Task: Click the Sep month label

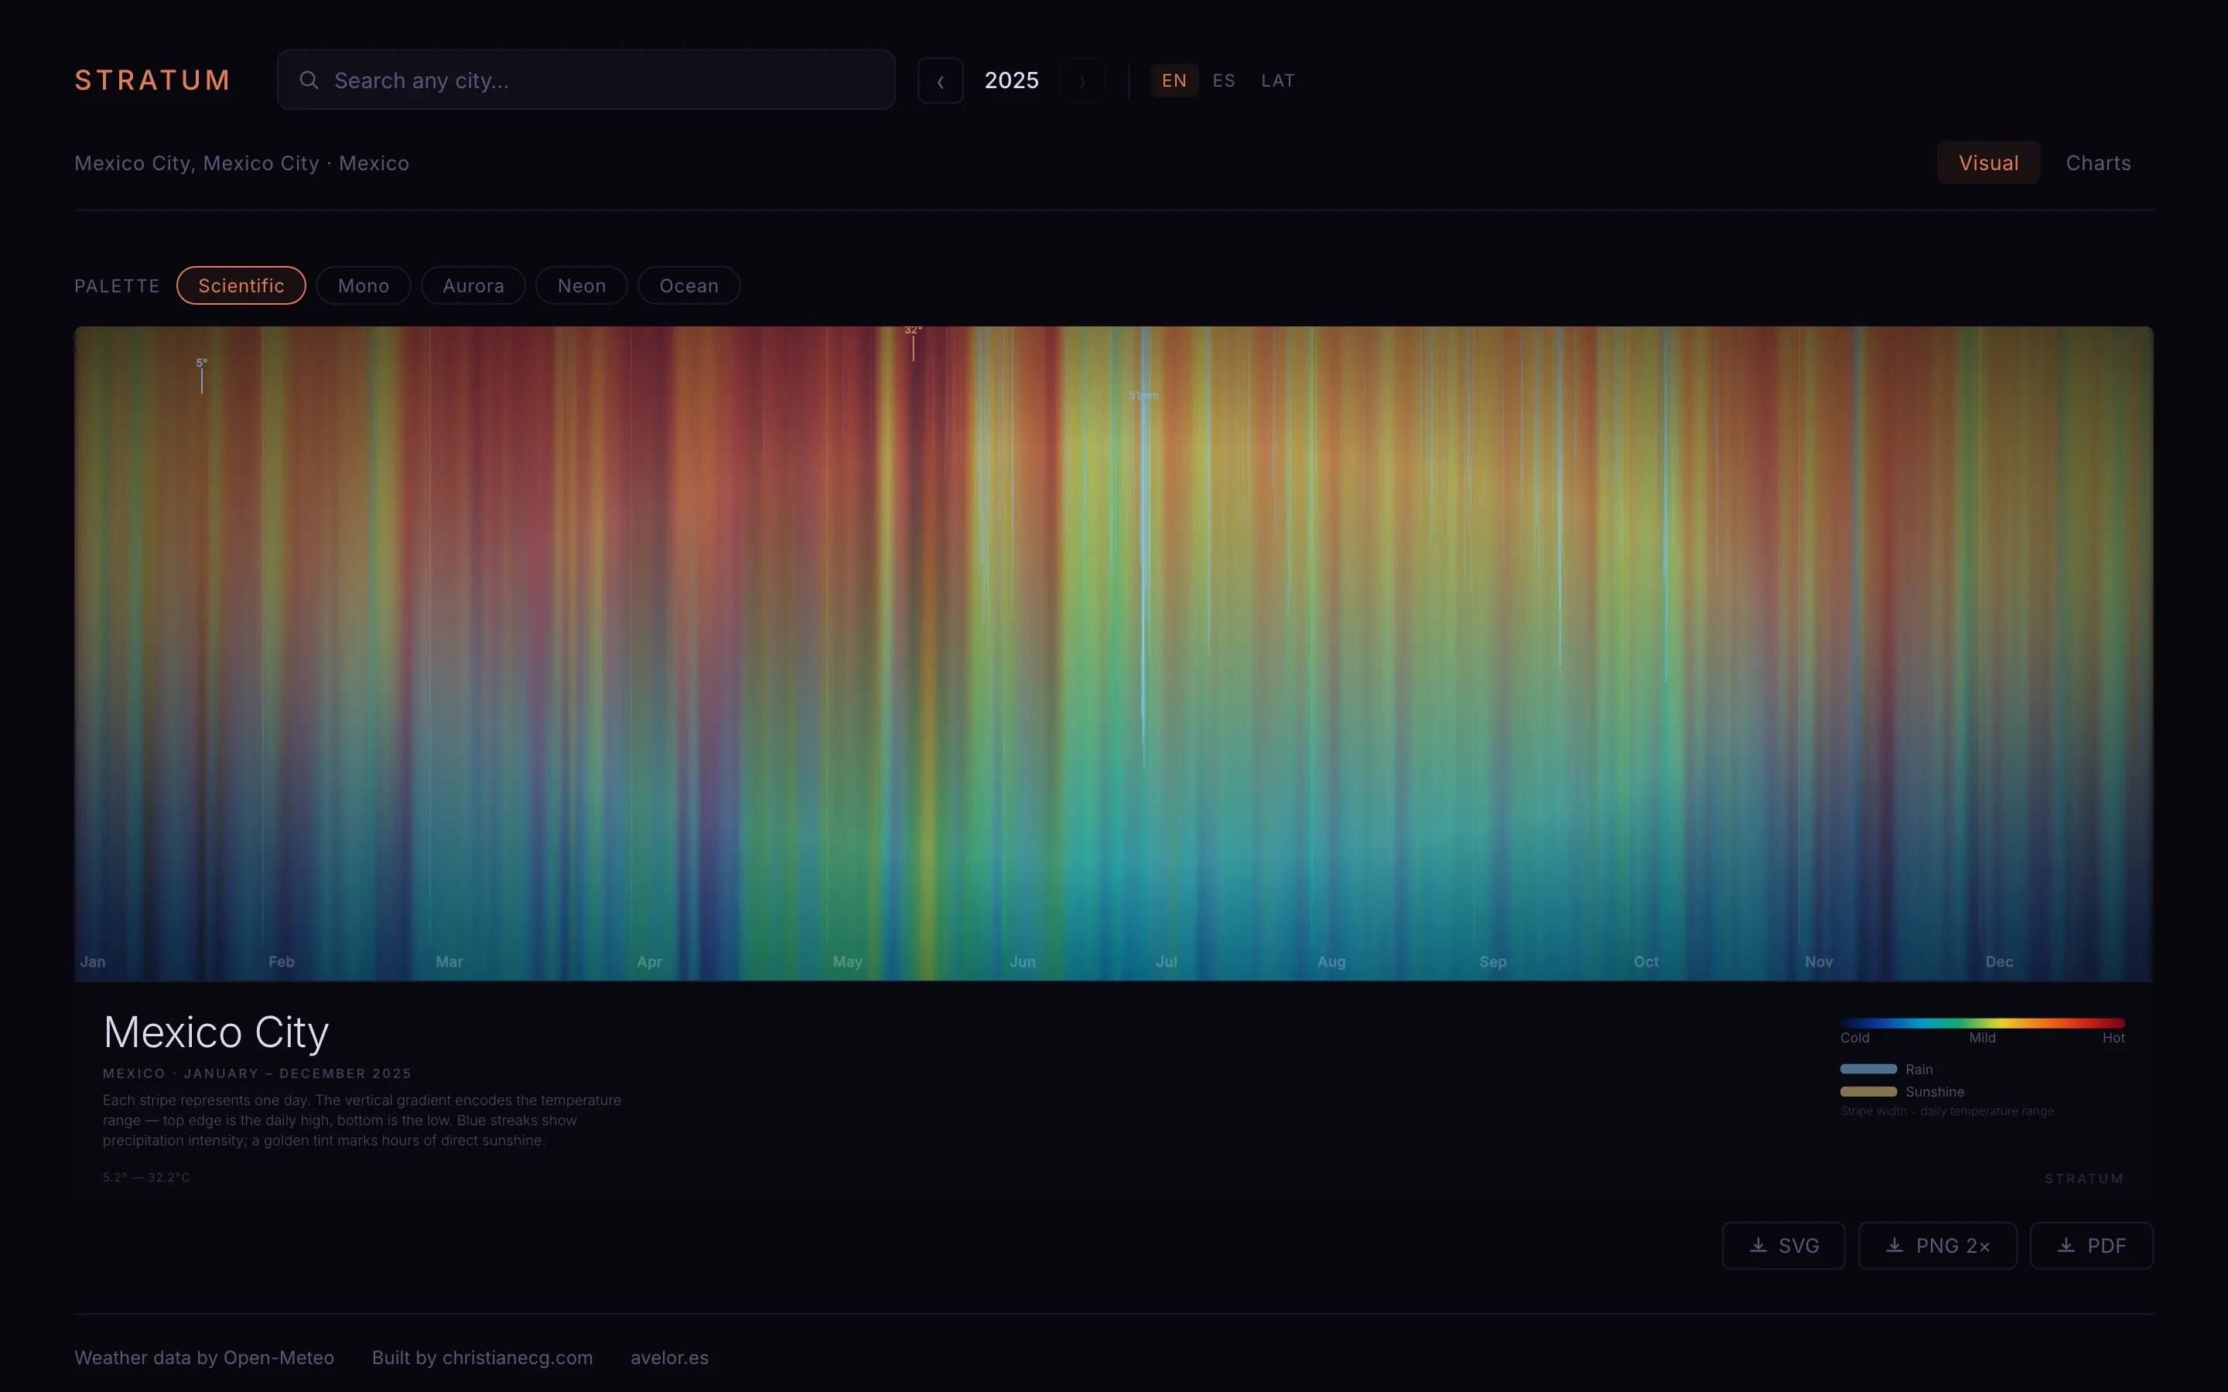Action: coord(1493,961)
